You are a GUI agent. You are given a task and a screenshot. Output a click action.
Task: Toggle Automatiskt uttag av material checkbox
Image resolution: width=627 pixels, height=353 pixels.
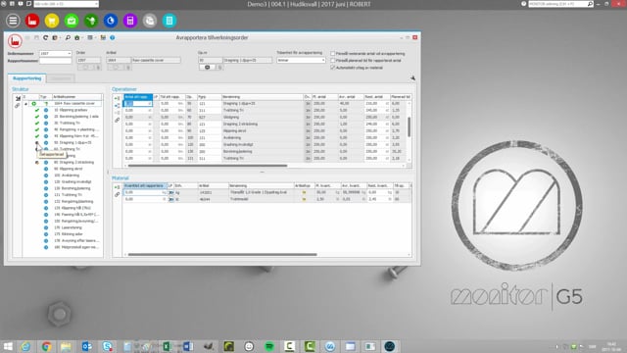point(333,68)
